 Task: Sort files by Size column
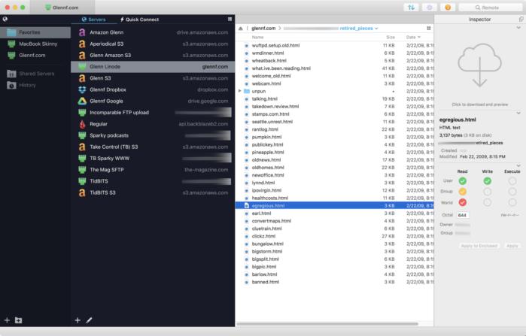391,37
